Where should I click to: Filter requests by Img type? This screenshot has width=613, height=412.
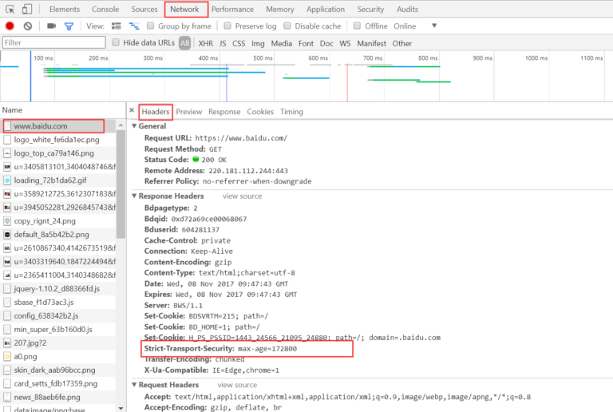pos(258,43)
